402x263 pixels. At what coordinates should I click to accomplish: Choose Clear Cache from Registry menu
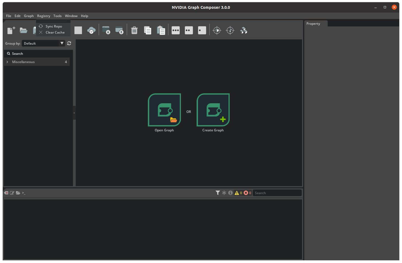[x=53, y=32]
